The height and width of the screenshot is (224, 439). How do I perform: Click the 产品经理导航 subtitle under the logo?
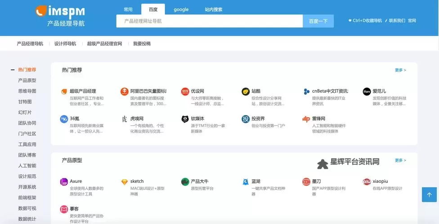tap(66, 23)
